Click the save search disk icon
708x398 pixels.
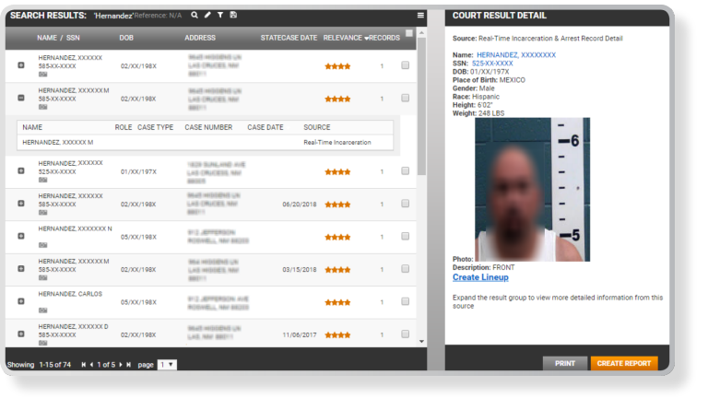233,16
